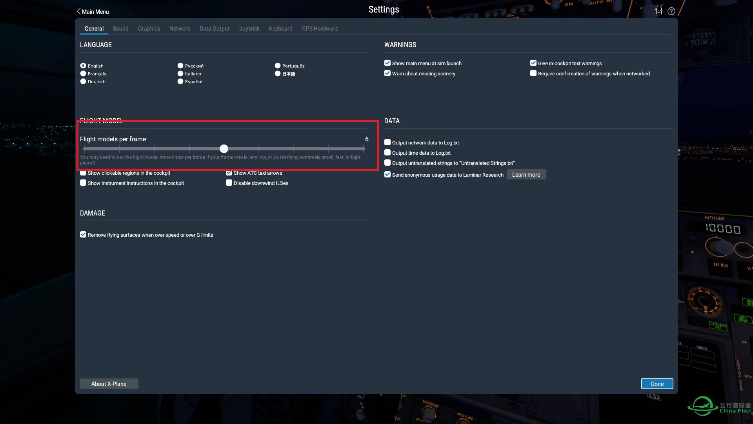Switch to the Data Output tab
This screenshot has width=753, height=424.
tap(215, 29)
